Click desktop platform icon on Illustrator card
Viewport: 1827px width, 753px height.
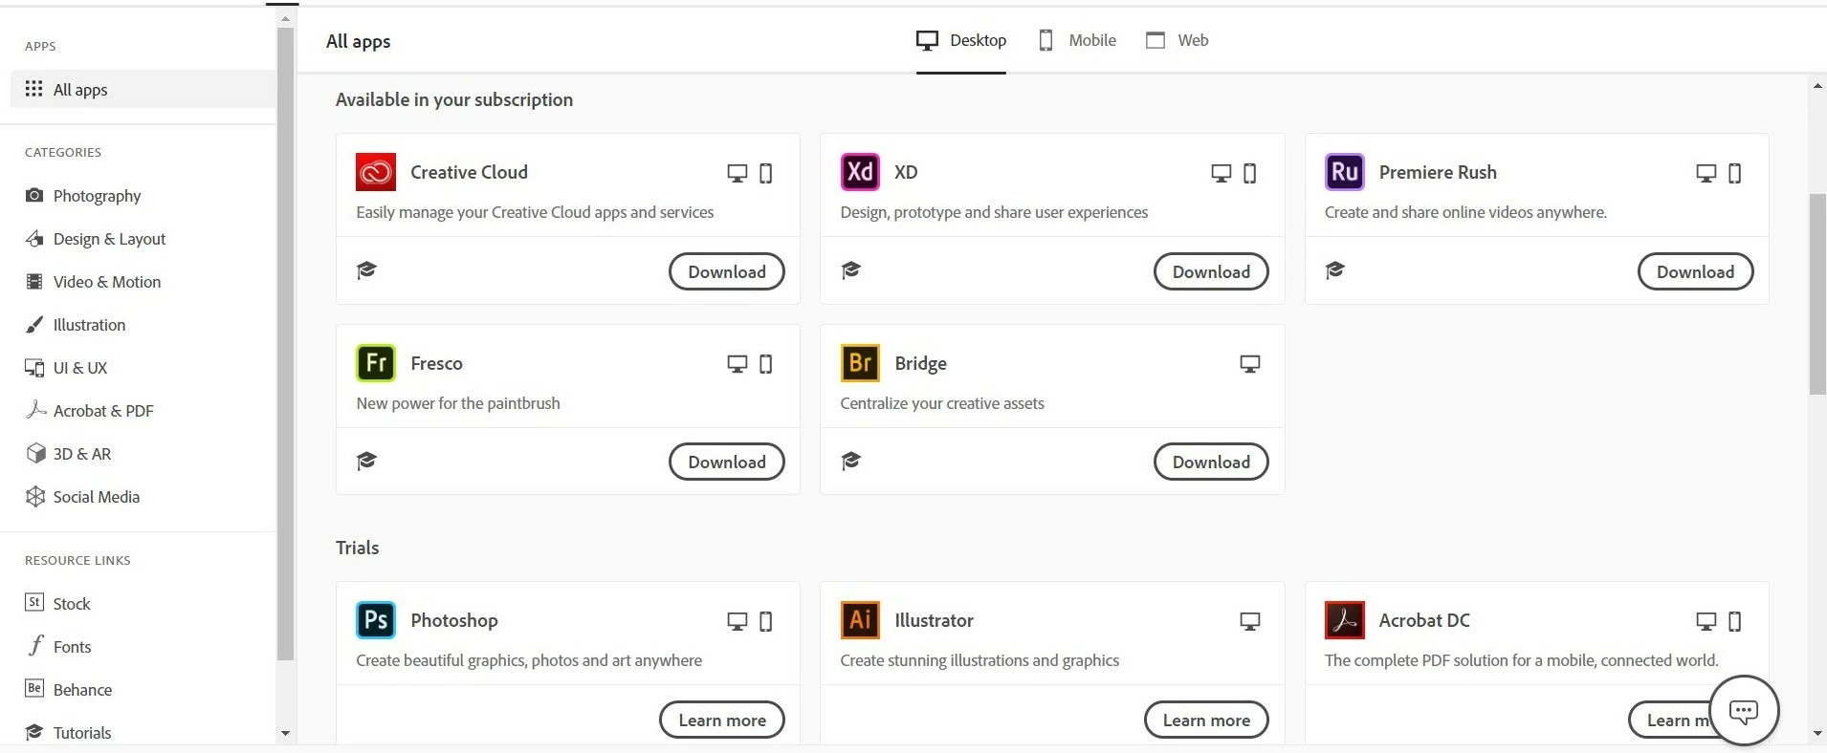[1249, 621]
